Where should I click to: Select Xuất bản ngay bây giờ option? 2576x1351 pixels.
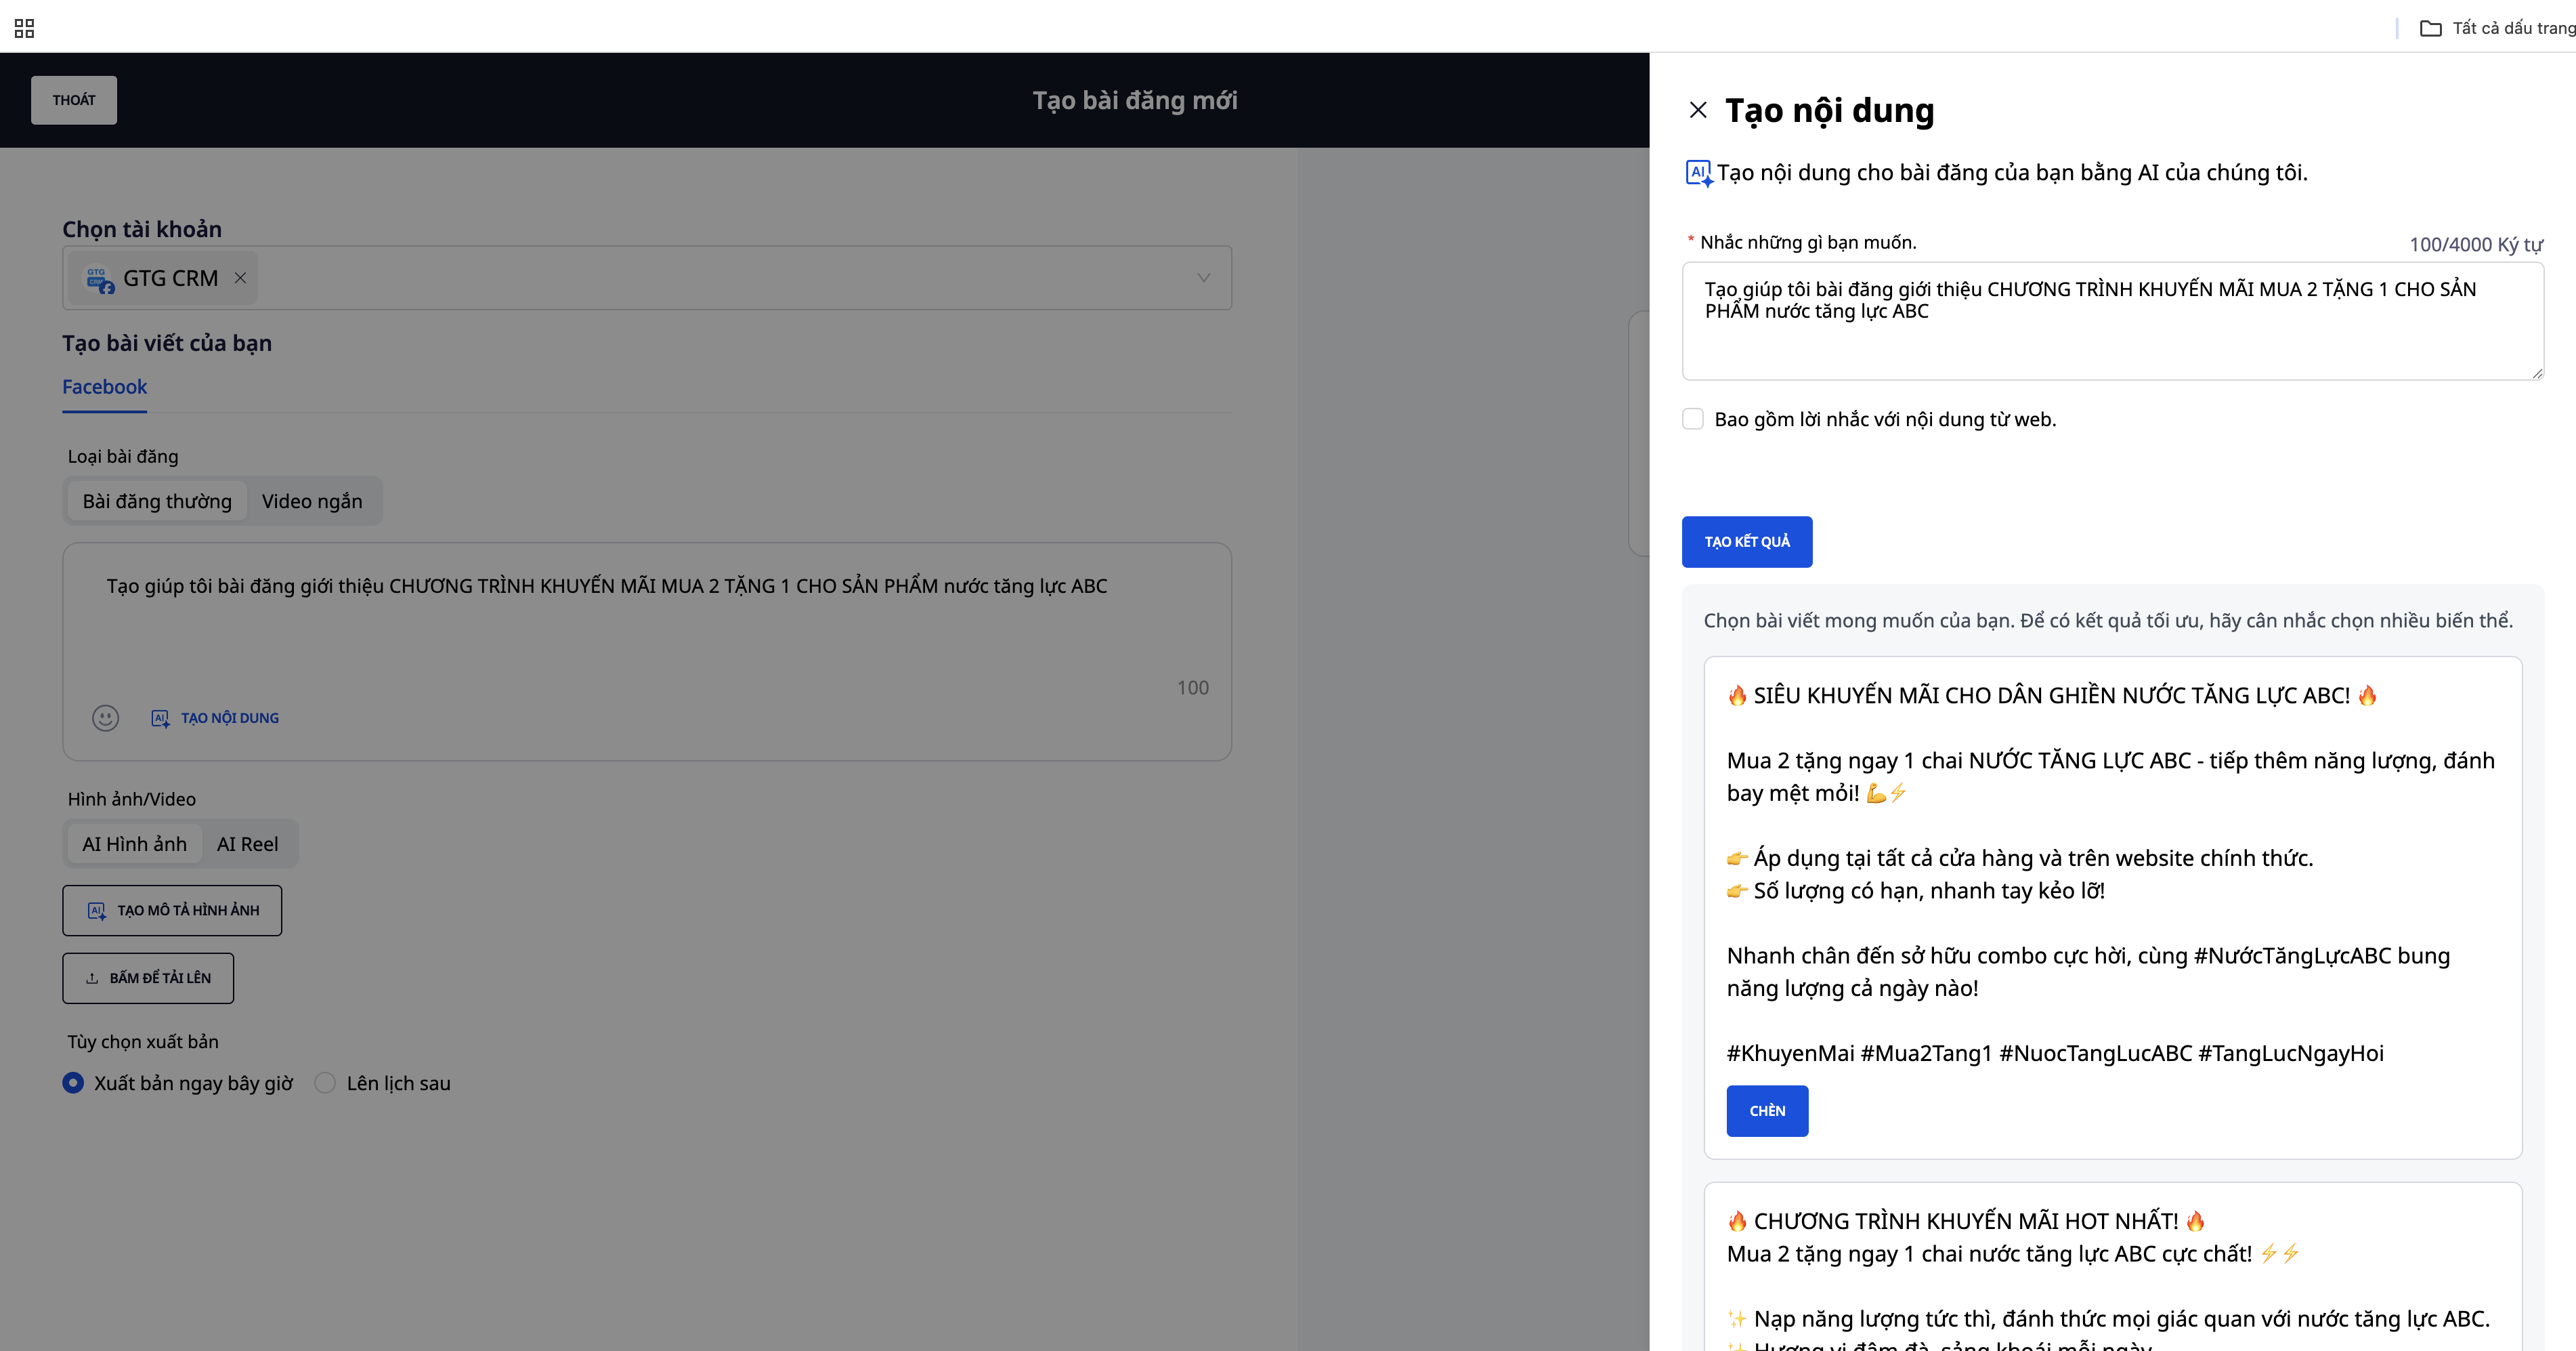(x=73, y=1083)
